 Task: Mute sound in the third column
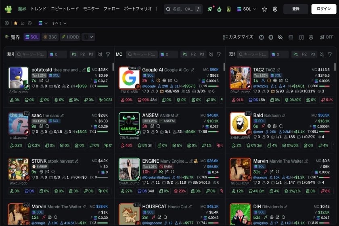click(x=322, y=54)
